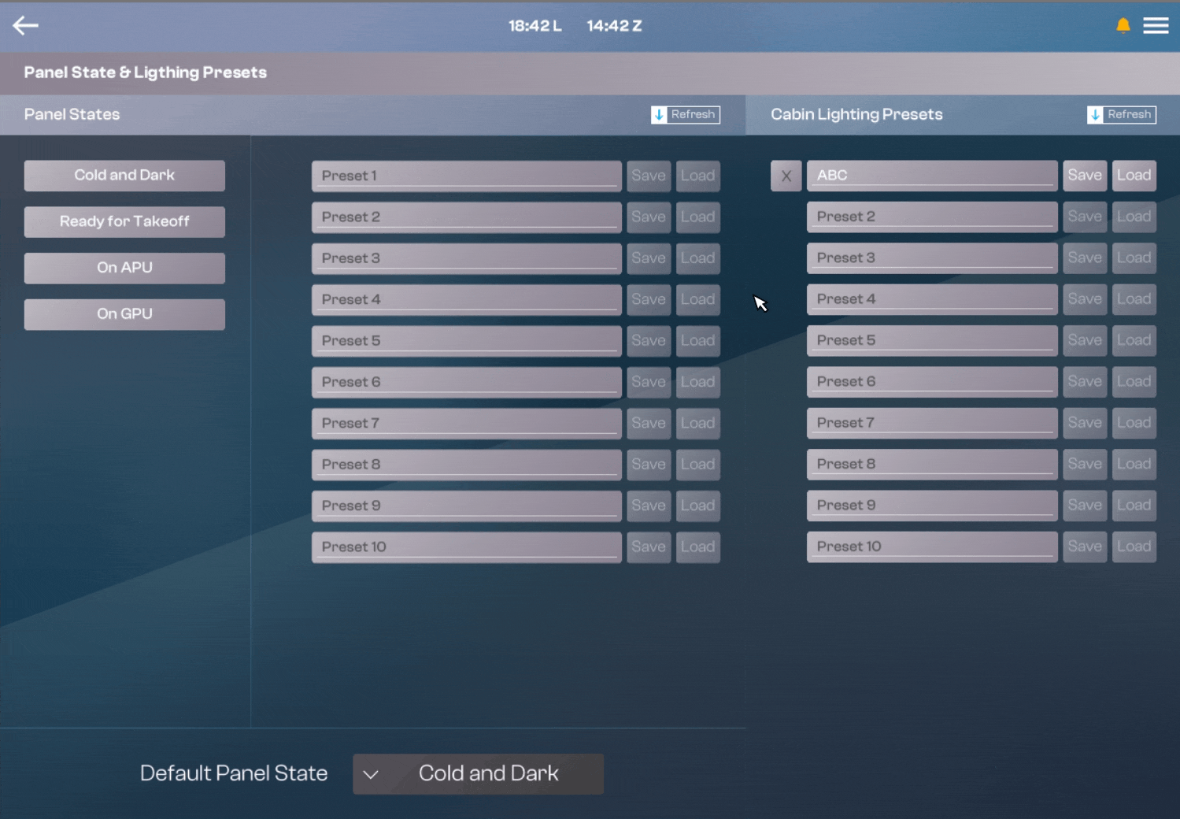Save cabin lighting Preset 9
The image size is (1180, 819).
1085,506
